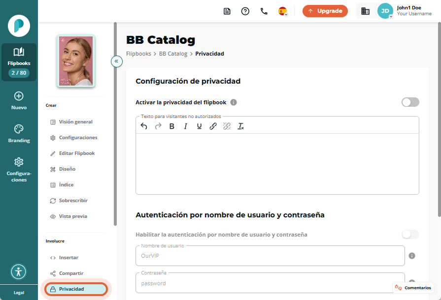Go to Editar Flipbook menu item
The width and height of the screenshot is (441, 300).
click(x=76, y=153)
